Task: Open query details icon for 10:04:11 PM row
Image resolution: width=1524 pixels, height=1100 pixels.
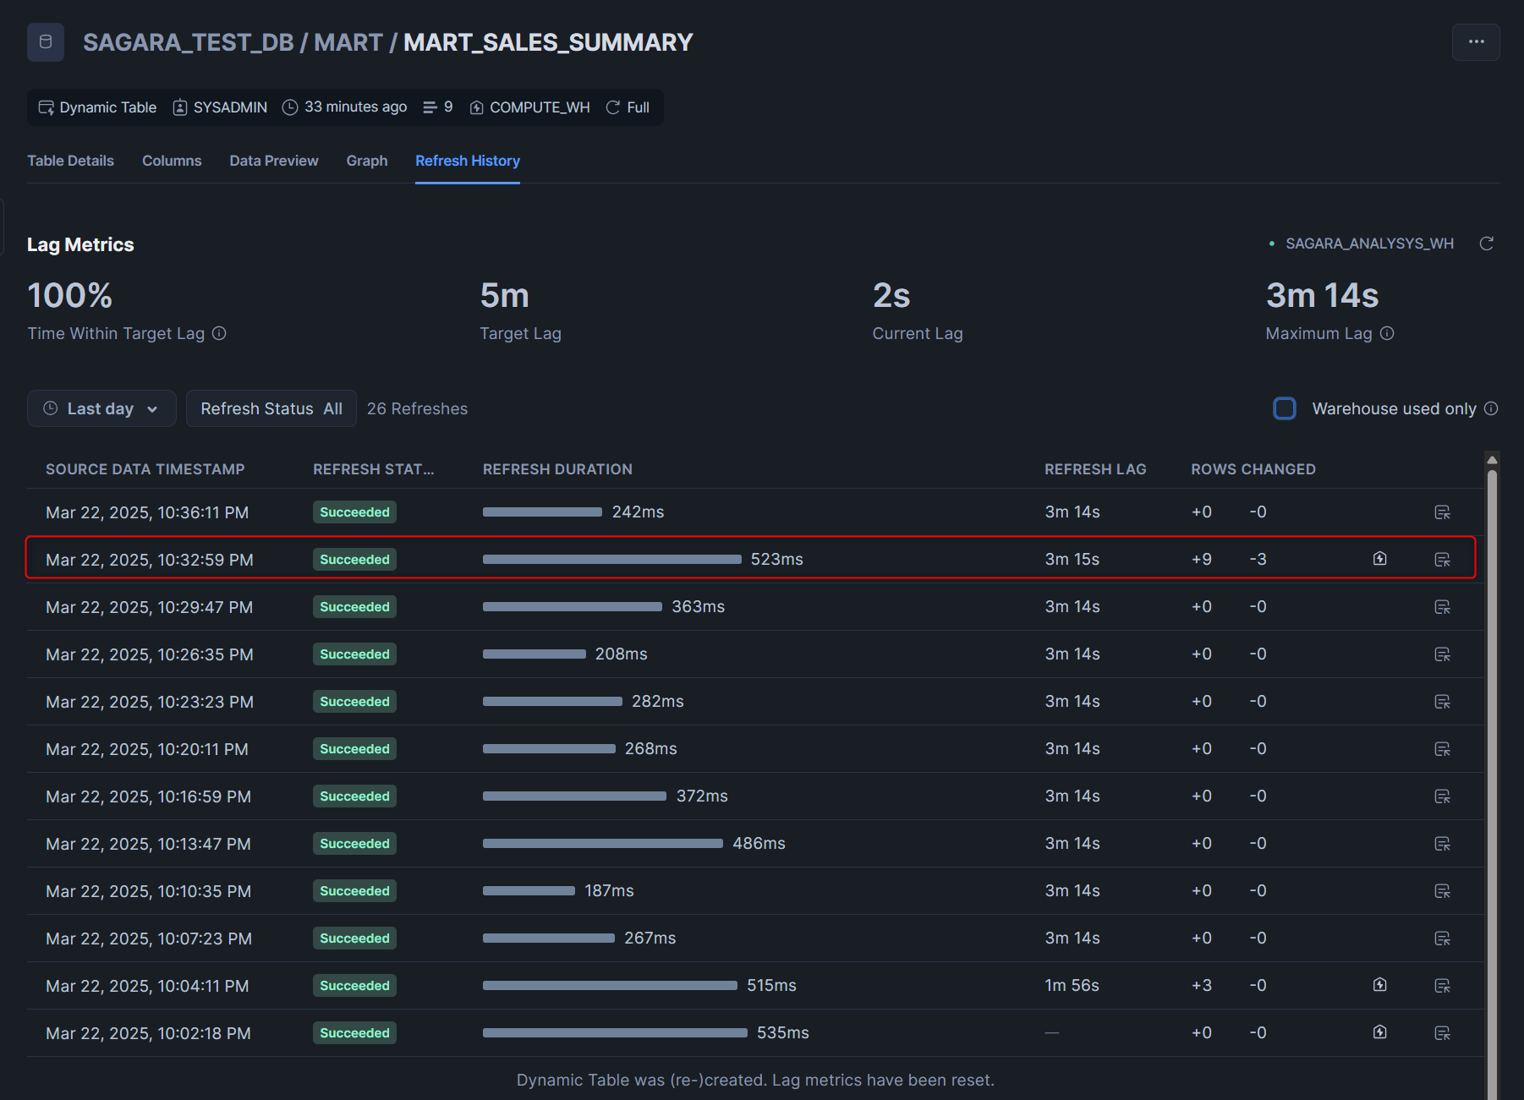Action: 1443,986
